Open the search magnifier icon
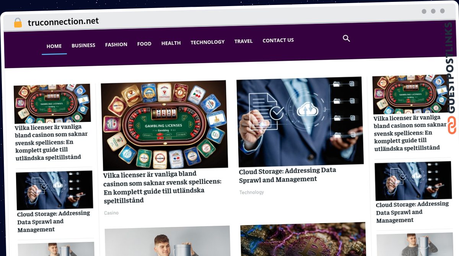Screen dimensions: 459x256 click(x=346, y=38)
